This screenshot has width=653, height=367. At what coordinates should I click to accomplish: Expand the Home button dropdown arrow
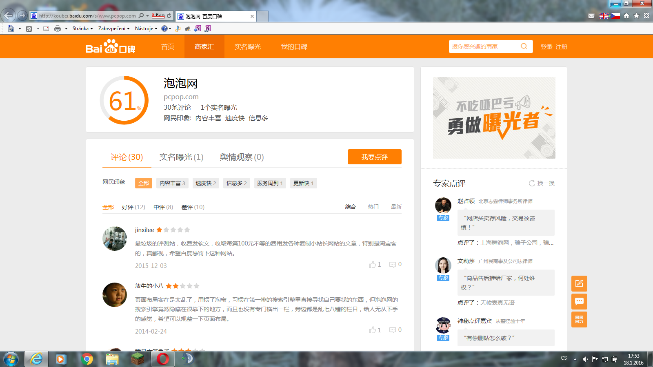pos(20,29)
